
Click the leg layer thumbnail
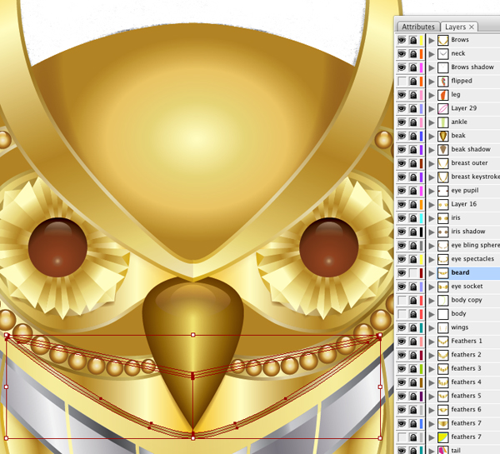[x=443, y=95]
